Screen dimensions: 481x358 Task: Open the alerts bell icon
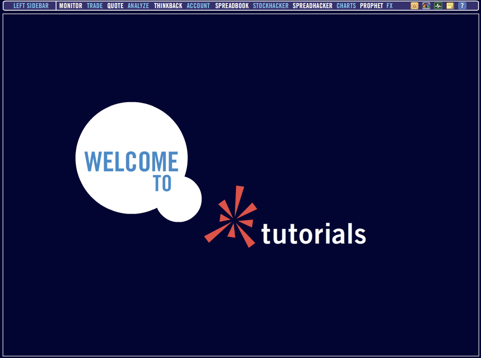[x=414, y=6]
